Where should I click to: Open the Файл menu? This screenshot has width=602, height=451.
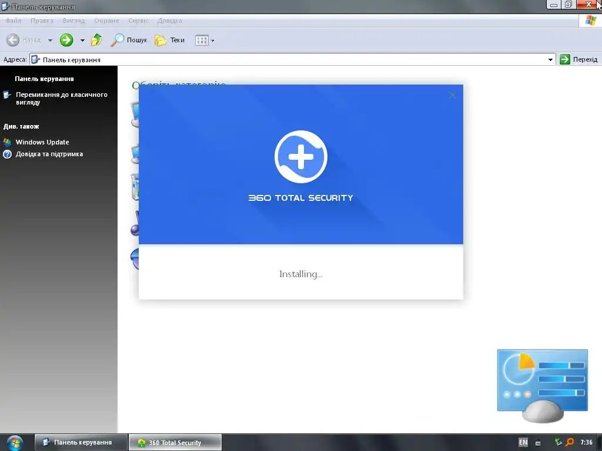tap(13, 21)
